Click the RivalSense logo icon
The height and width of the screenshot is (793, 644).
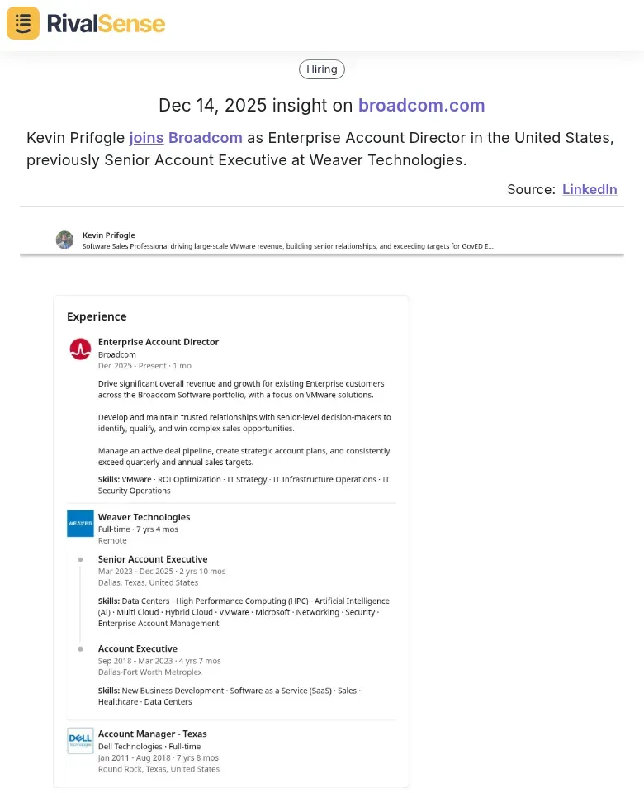pyautogui.click(x=23, y=23)
